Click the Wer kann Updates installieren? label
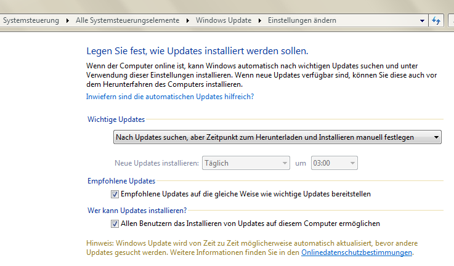The height and width of the screenshot is (266, 454). click(x=137, y=211)
